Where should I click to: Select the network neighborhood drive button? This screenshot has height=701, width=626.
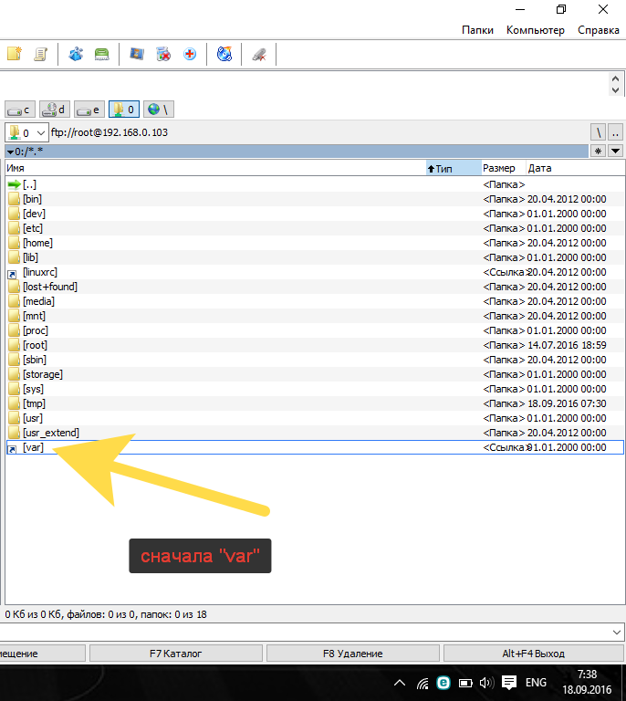click(x=158, y=110)
